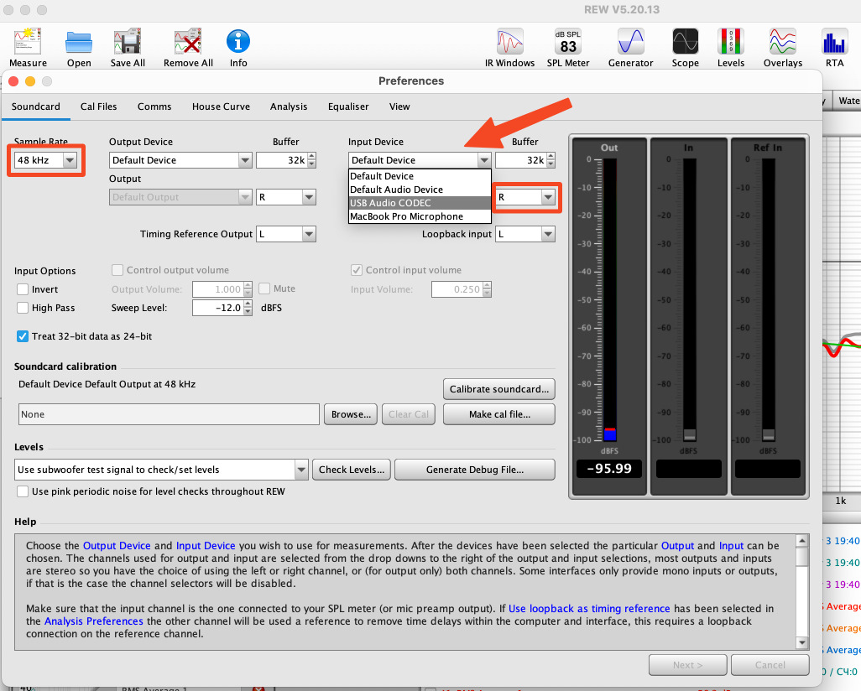
Task: Click the Ref In level meter bar
Action: tap(769, 299)
